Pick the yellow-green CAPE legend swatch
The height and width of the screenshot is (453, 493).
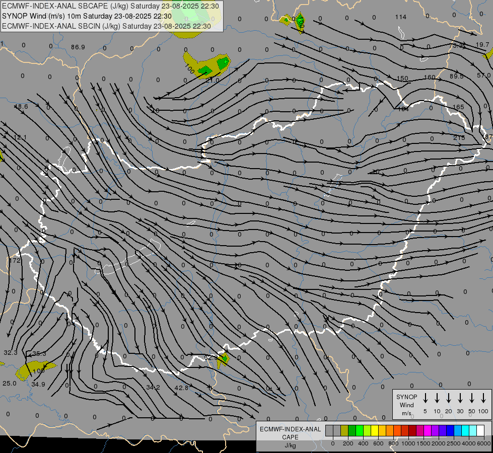click(367, 431)
